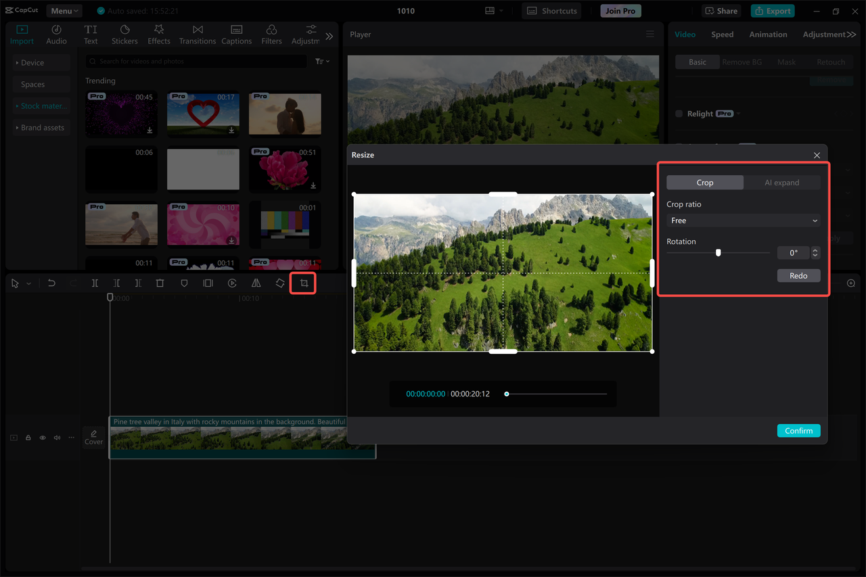Switch to the AI expand tab

[781, 182]
